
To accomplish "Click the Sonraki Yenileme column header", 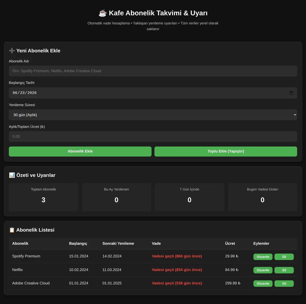I will 118,244.
